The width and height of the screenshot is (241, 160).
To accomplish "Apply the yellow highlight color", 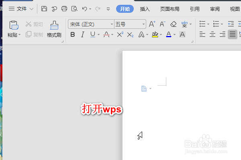I will click(x=155, y=34).
